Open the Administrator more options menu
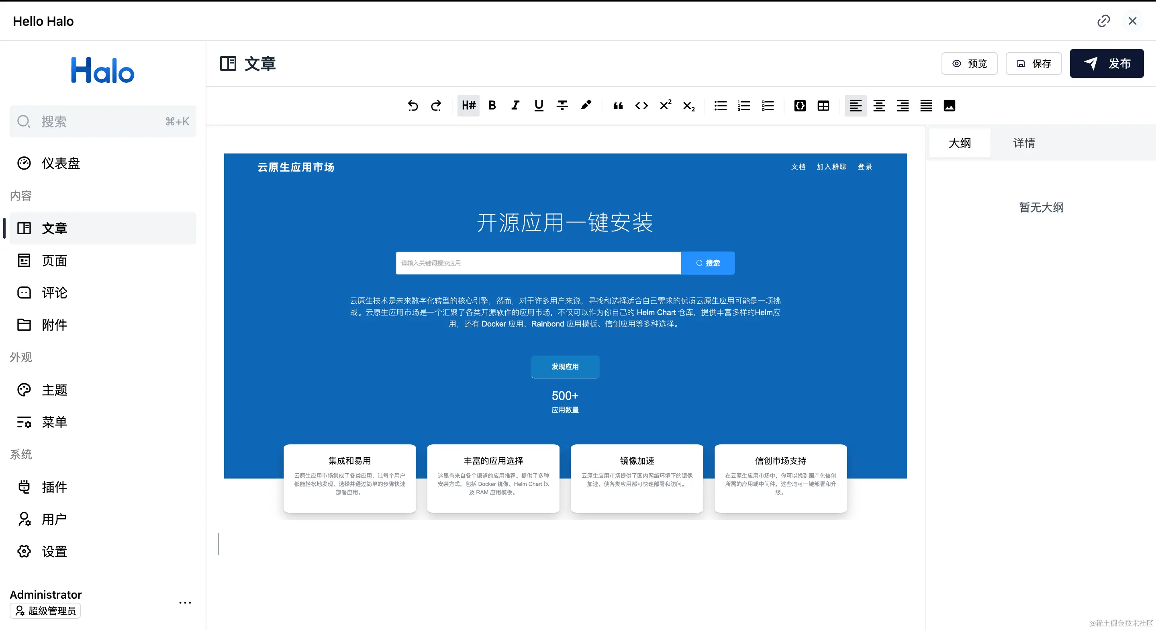 (185, 603)
